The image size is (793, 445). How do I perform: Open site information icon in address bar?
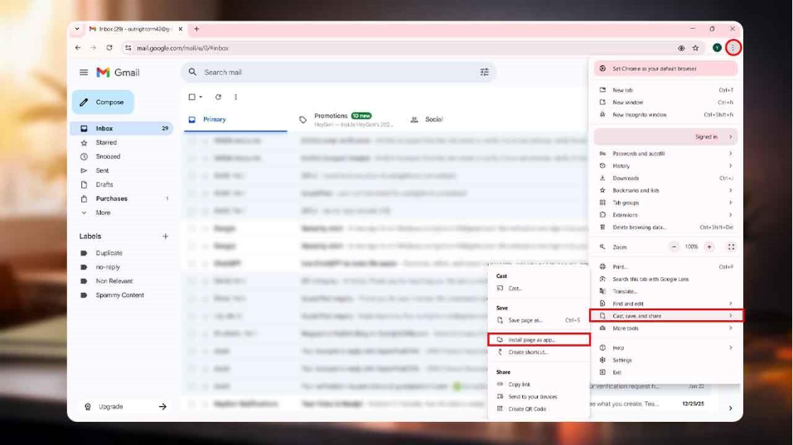point(128,48)
